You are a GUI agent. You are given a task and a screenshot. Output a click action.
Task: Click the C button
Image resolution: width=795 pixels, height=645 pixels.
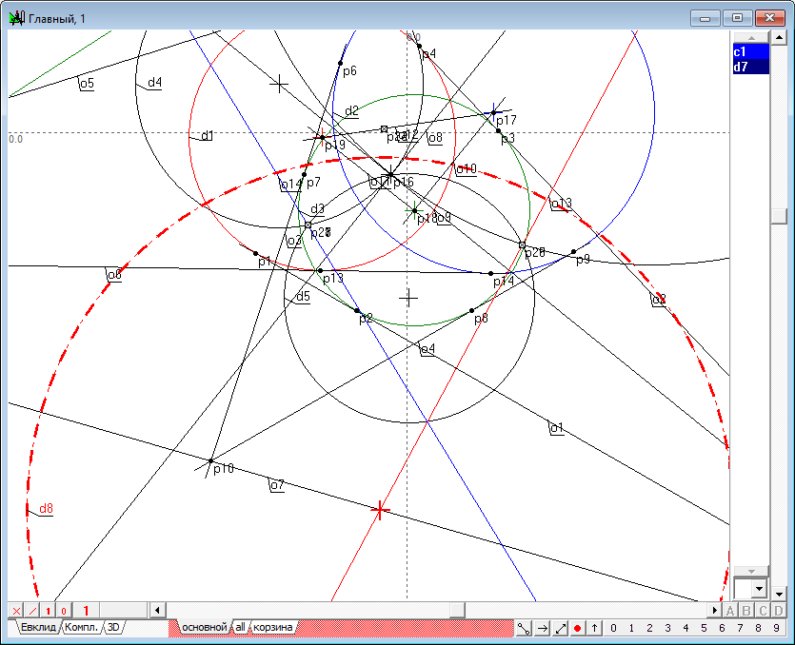(763, 611)
